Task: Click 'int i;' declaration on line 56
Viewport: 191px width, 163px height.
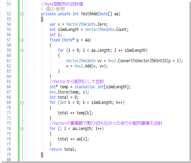Action: tap(56, 35)
